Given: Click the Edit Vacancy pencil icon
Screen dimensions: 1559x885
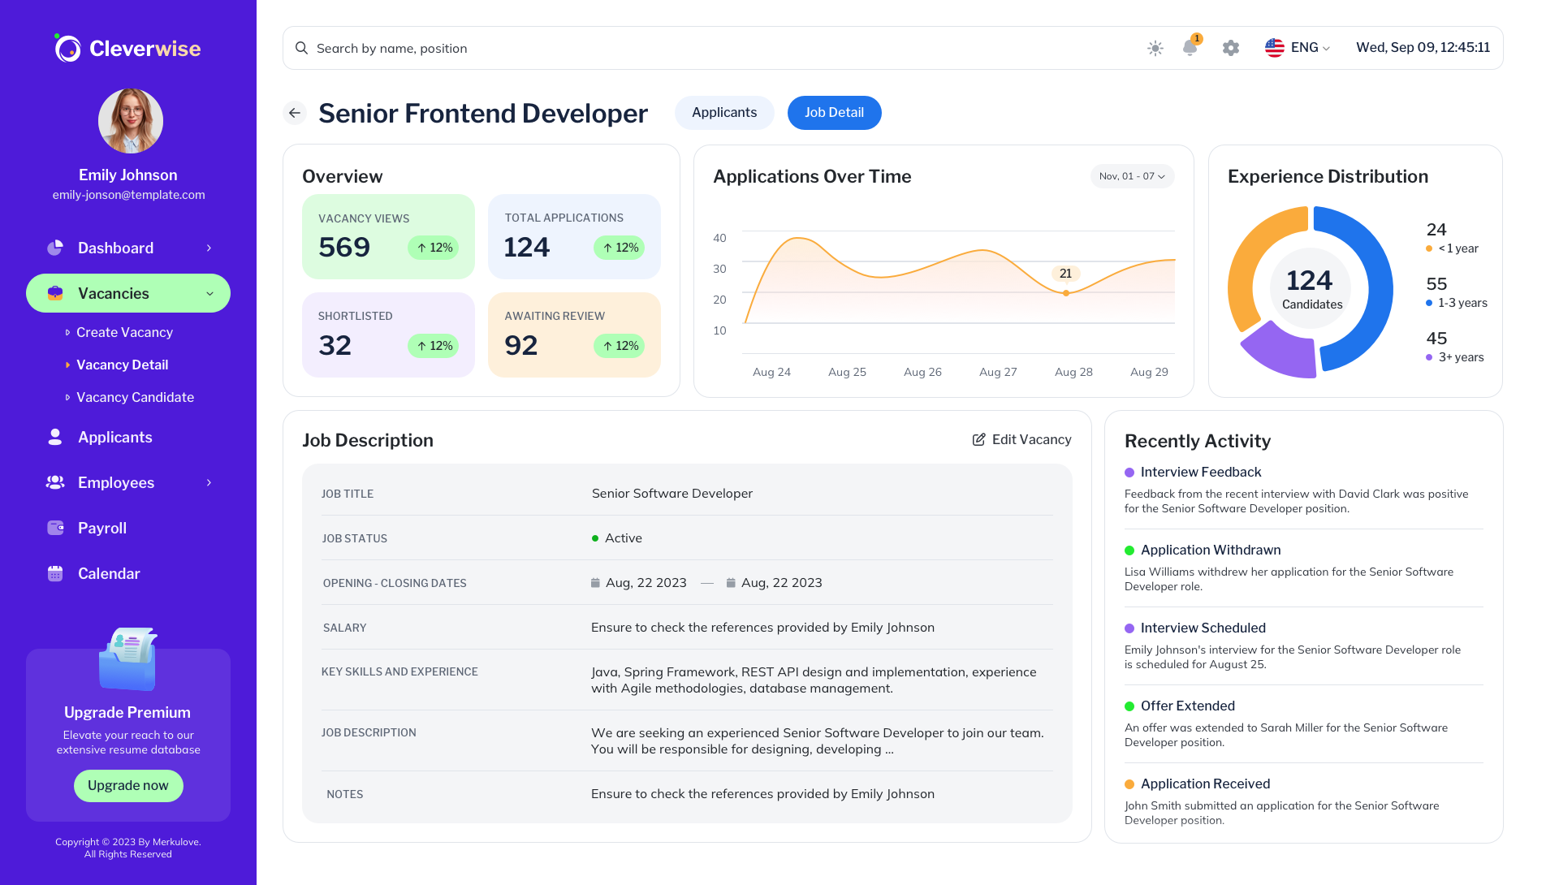Looking at the screenshot, I should 978,439.
